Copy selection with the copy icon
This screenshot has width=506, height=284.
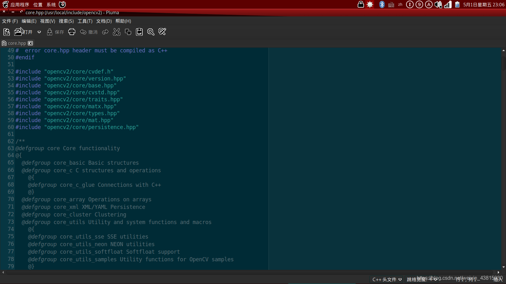(128, 32)
